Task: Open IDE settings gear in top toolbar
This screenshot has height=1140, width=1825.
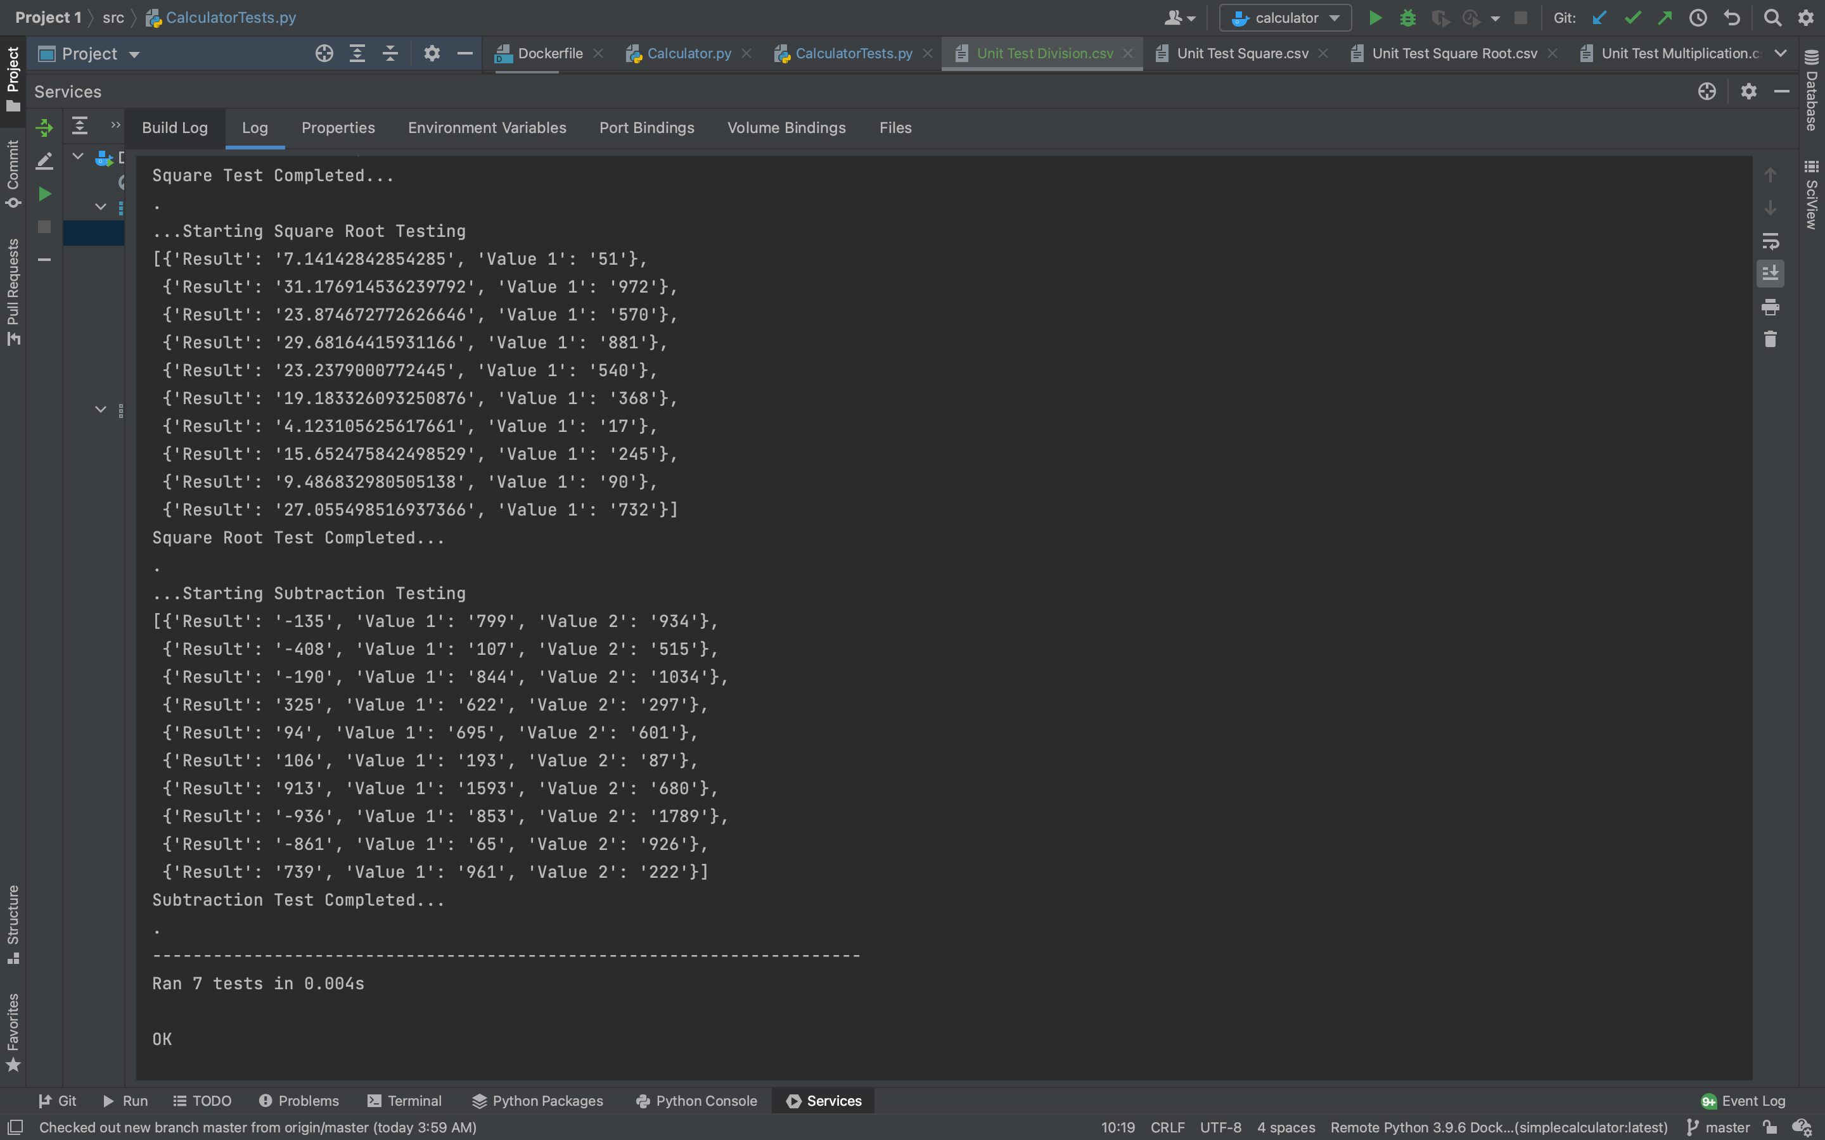Action: (1805, 17)
